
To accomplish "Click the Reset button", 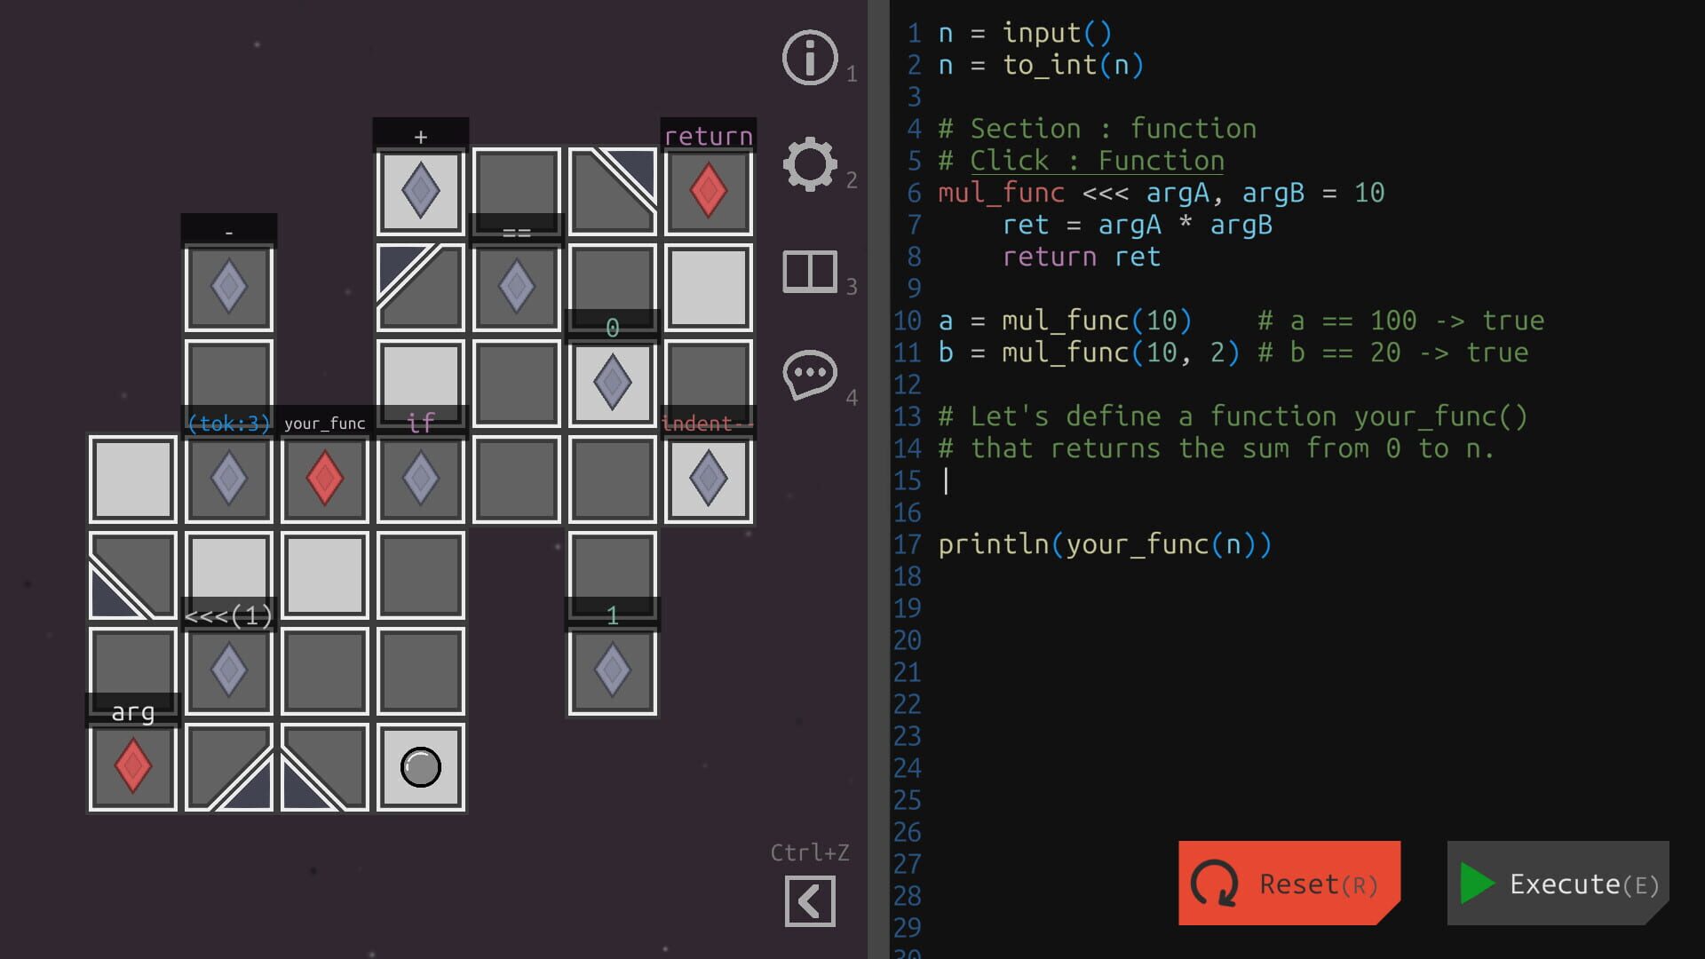I will coord(1289,884).
